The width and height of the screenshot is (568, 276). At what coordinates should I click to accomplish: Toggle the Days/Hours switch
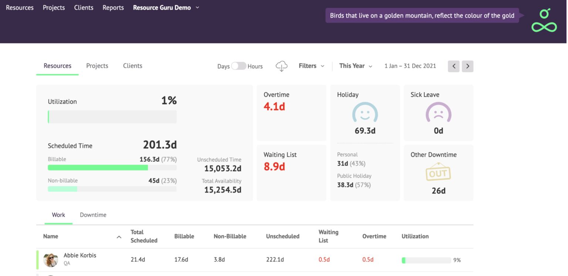[239, 66]
